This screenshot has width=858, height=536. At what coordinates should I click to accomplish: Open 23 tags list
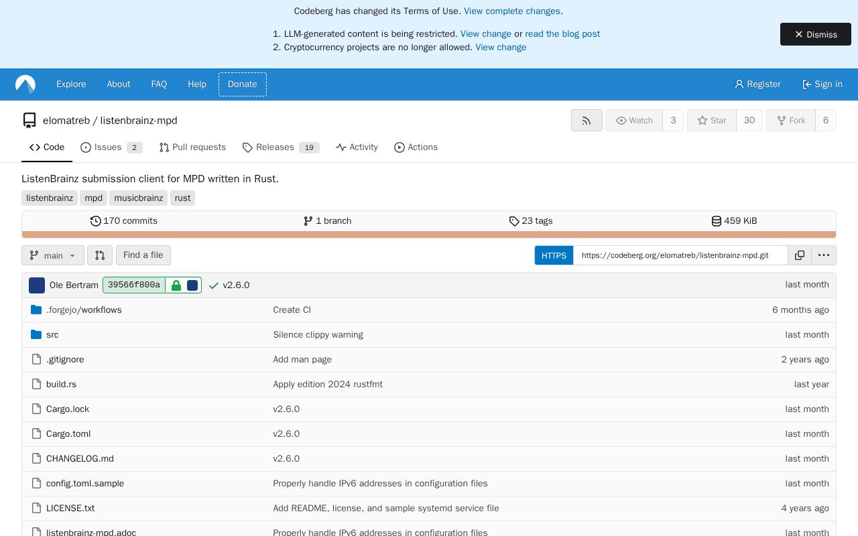point(531,221)
